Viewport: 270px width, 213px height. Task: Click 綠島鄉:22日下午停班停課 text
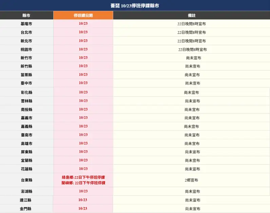point(83,177)
